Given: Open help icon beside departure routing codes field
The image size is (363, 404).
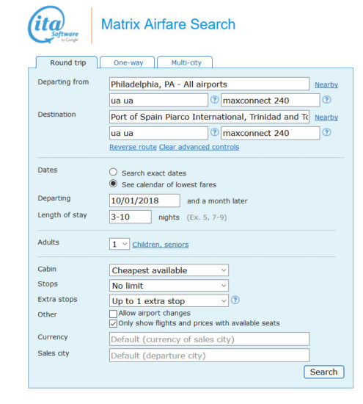Looking at the screenshot, I should (x=214, y=100).
